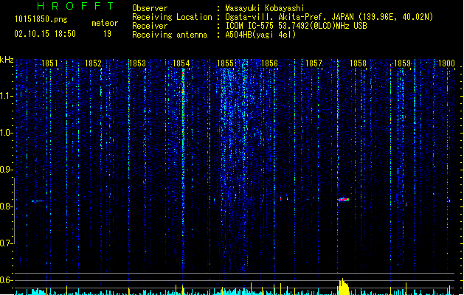Click the kHz axis unit label
The width and height of the screenshot is (464, 295).
click(x=7, y=60)
